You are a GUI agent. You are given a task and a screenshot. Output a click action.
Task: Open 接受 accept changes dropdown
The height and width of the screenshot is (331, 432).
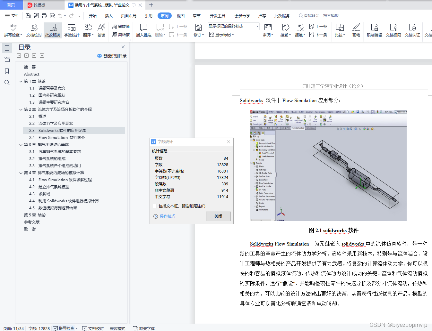290,35
